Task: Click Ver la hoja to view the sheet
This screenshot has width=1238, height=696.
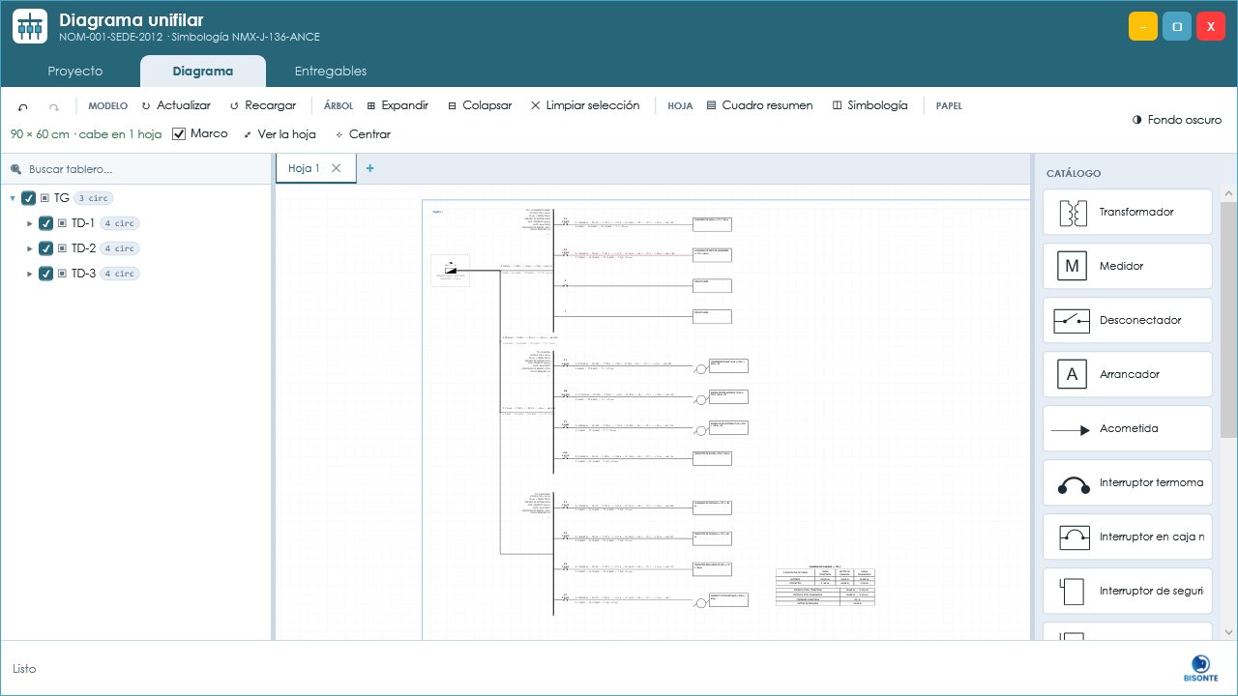Action: (x=280, y=134)
